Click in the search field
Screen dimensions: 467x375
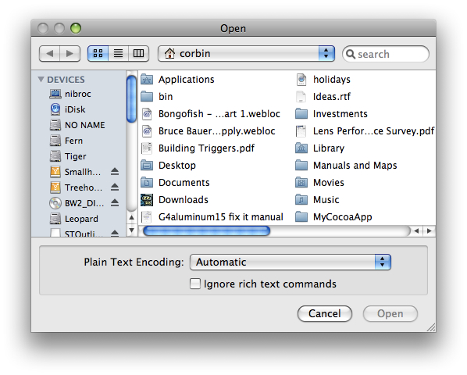pyautogui.click(x=386, y=54)
